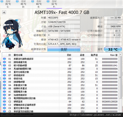Click status icon of attribute 02
This screenshot has height=117, width=123.
click(4, 62)
